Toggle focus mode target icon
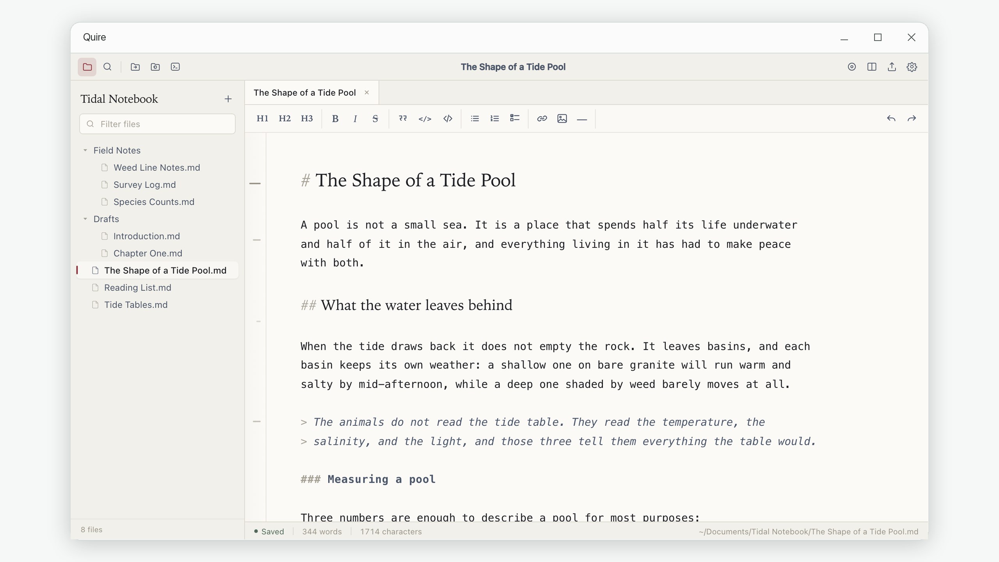 click(x=852, y=67)
